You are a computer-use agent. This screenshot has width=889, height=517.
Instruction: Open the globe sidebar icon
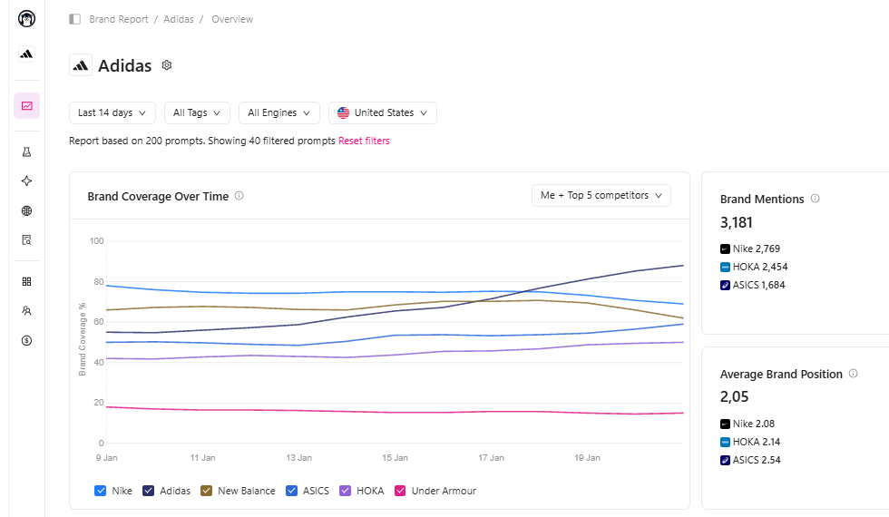pyautogui.click(x=26, y=210)
